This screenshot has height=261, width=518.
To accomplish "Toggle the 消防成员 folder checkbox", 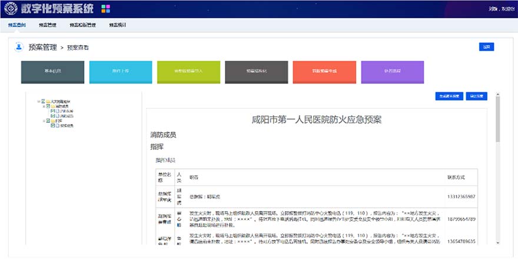I will pos(48,106).
